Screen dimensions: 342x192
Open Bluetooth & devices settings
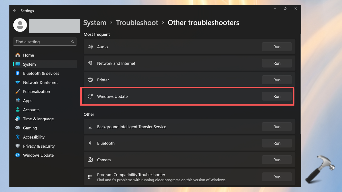(x=45, y=73)
